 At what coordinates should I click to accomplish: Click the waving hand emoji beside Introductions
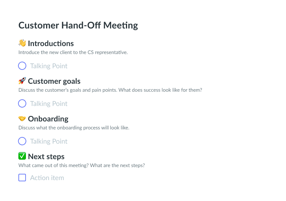tap(22, 43)
